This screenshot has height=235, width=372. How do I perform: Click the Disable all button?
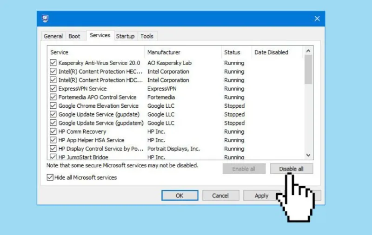(x=292, y=169)
